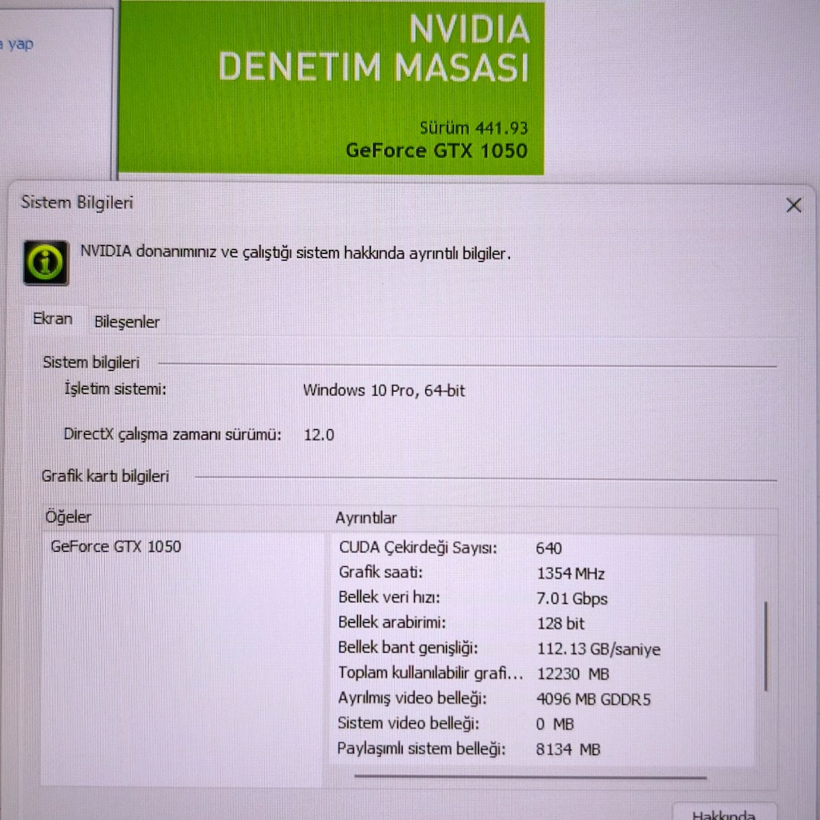Image resolution: width=820 pixels, height=820 pixels.
Task: Click the Hakkında button
Action: 724,814
